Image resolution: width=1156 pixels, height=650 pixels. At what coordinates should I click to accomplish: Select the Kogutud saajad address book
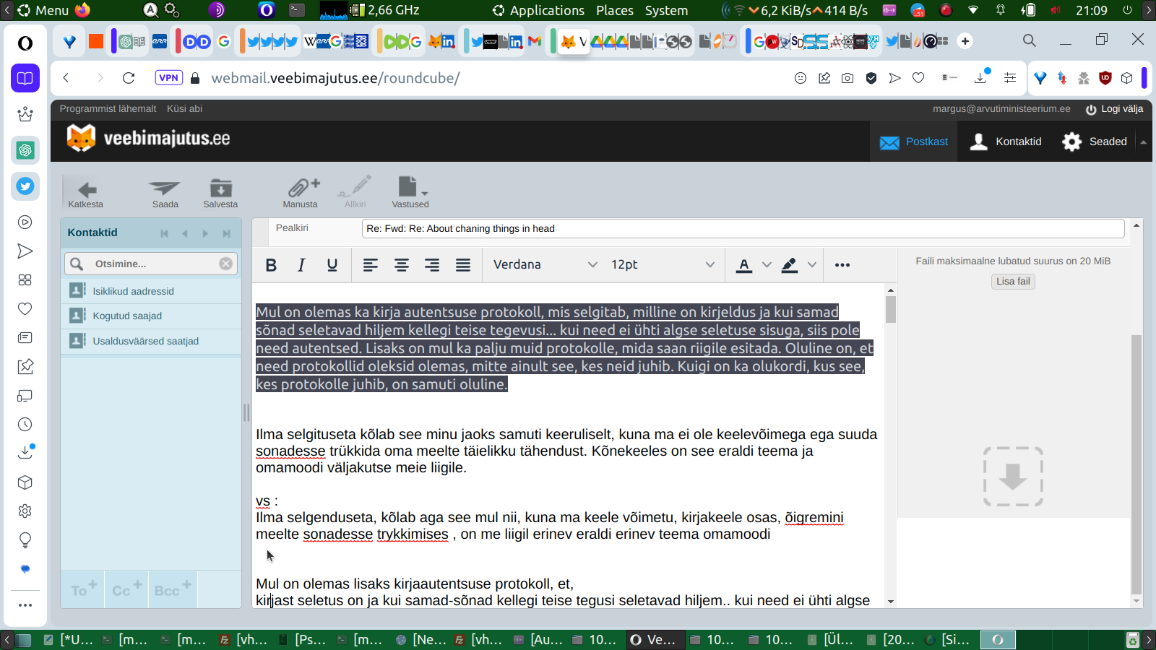coord(151,316)
